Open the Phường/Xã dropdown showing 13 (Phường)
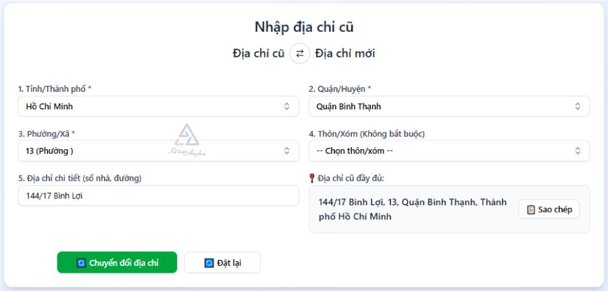Screen dimensions: 608x291 pos(158,151)
